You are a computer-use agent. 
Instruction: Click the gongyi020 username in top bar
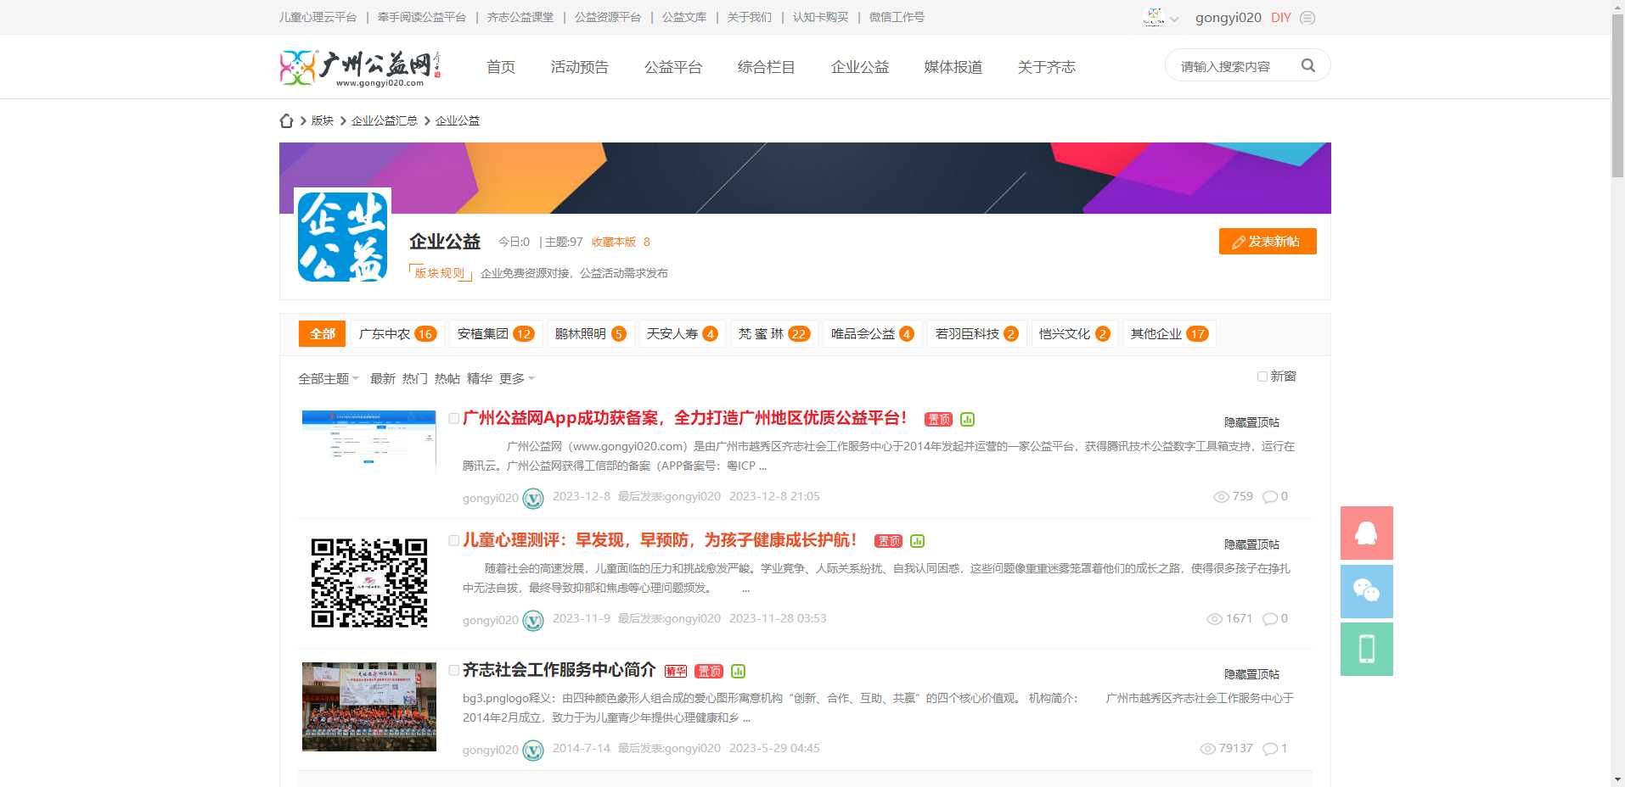pyautogui.click(x=1228, y=18)
